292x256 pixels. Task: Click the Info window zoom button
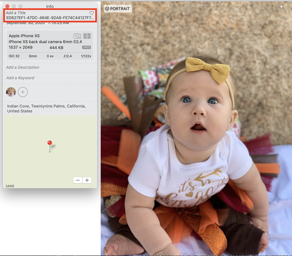click(21, 6)
